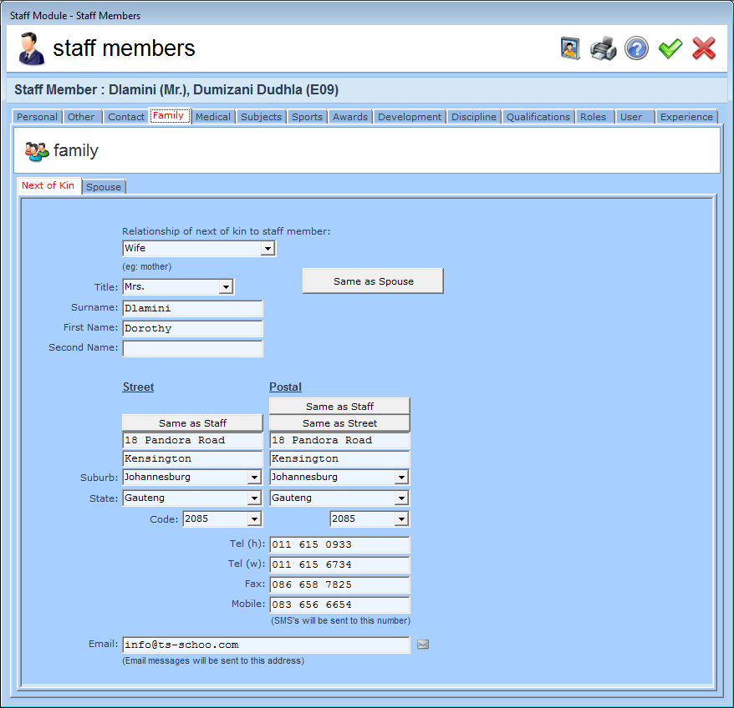This screenshot has height=708, width=734.
Task: Click the Street heading link
Action: click(x=138, y=387)
